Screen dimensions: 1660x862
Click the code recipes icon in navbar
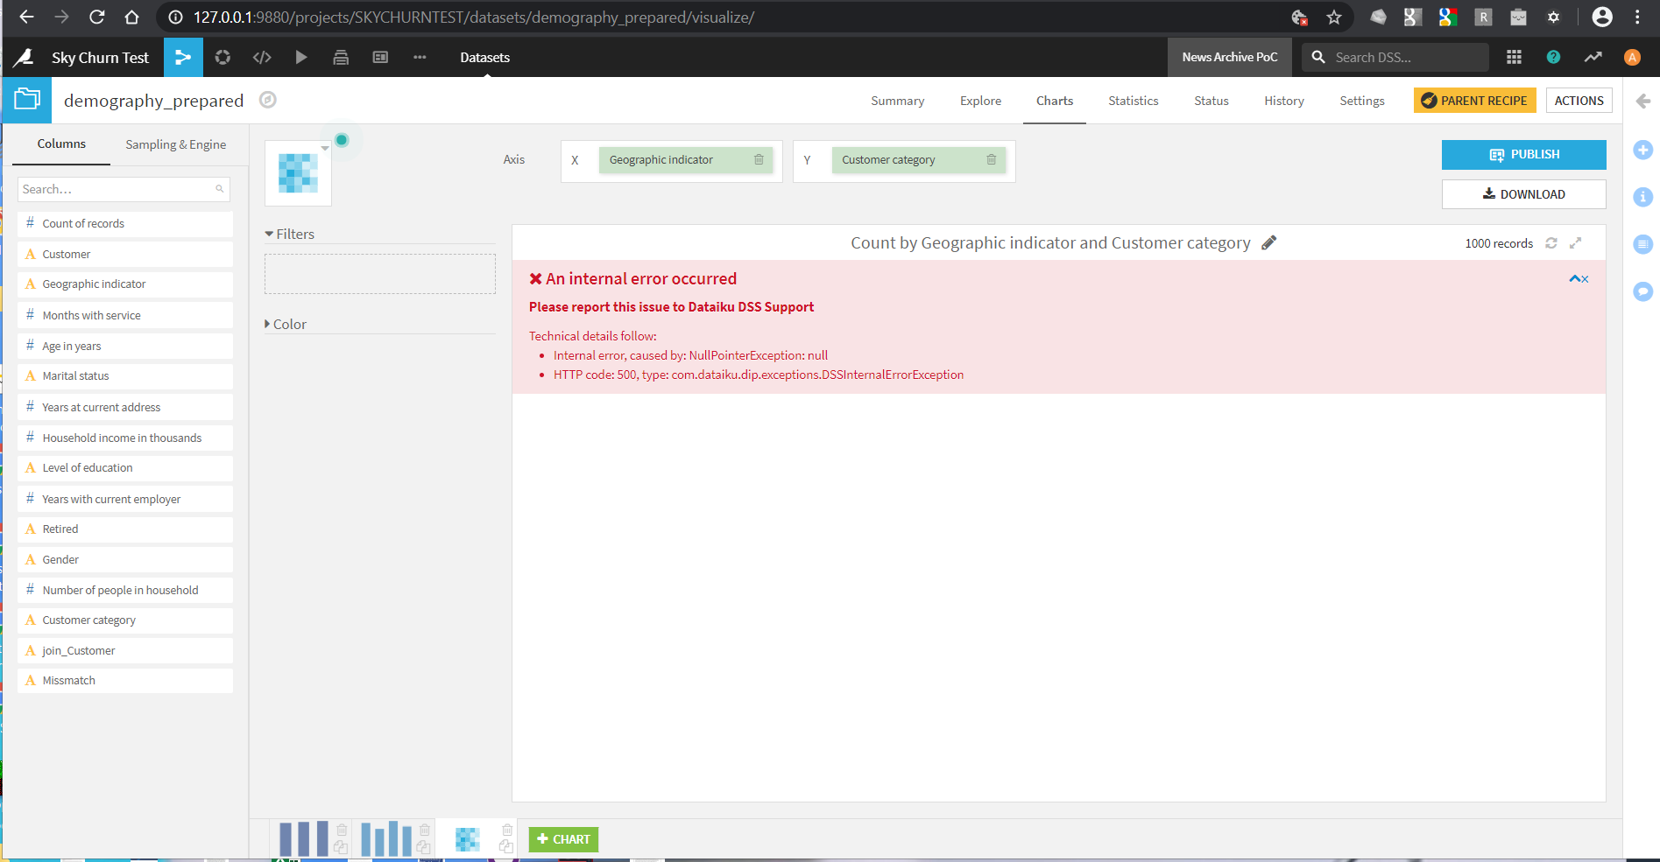pos(262,58)
